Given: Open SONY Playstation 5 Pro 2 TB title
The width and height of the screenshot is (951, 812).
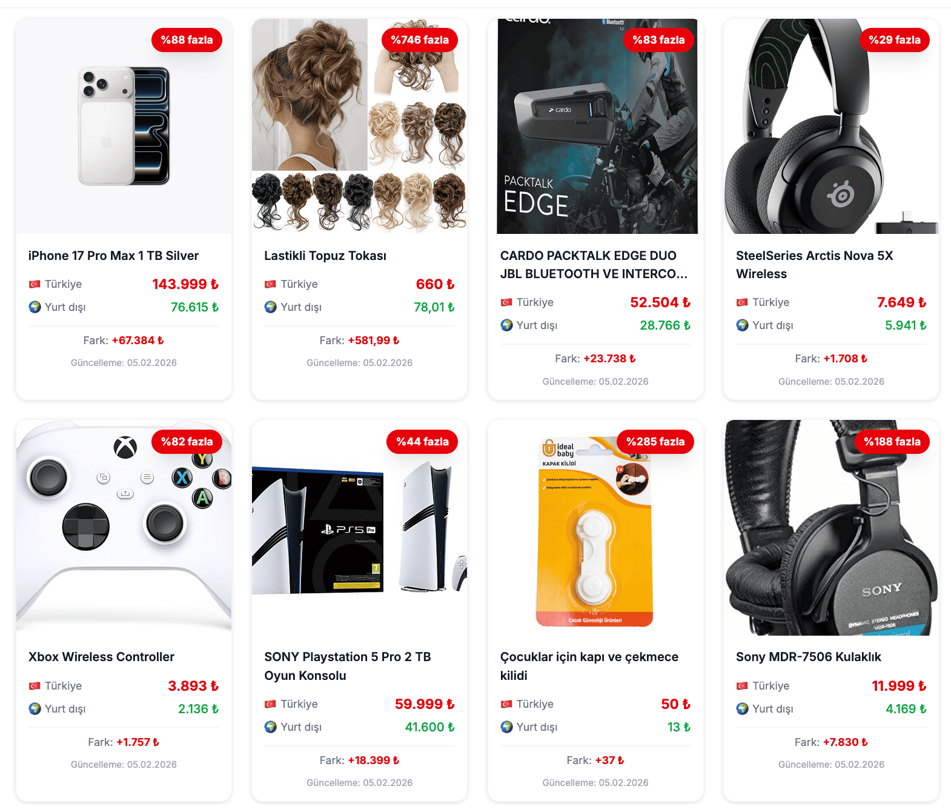Looking at the screenshot, I should point(348,666).
